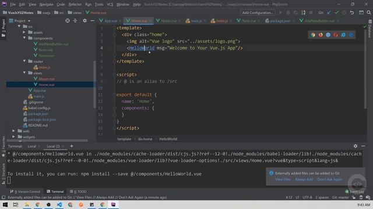This screenshot has width=373, height=209.
Task: Hide the terminal panel with minus icon
Action: 363,146
